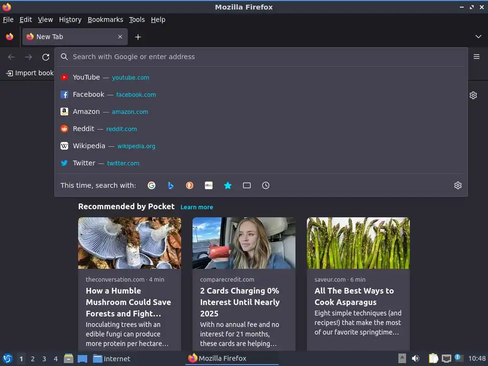This screenshot has width=488, height=366.
Task: Open 'All The Best Ways to Cook Asparagus'
Action: [x=354, y=296]
